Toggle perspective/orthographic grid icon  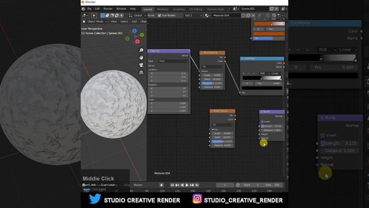[141, 72]
